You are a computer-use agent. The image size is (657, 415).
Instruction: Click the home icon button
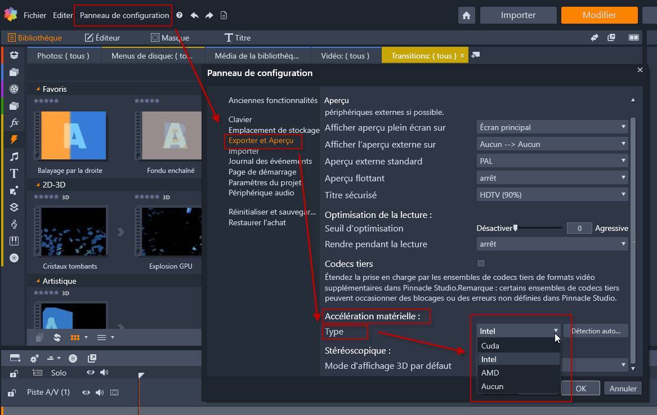pyautogui.click(x=466, y=16)
